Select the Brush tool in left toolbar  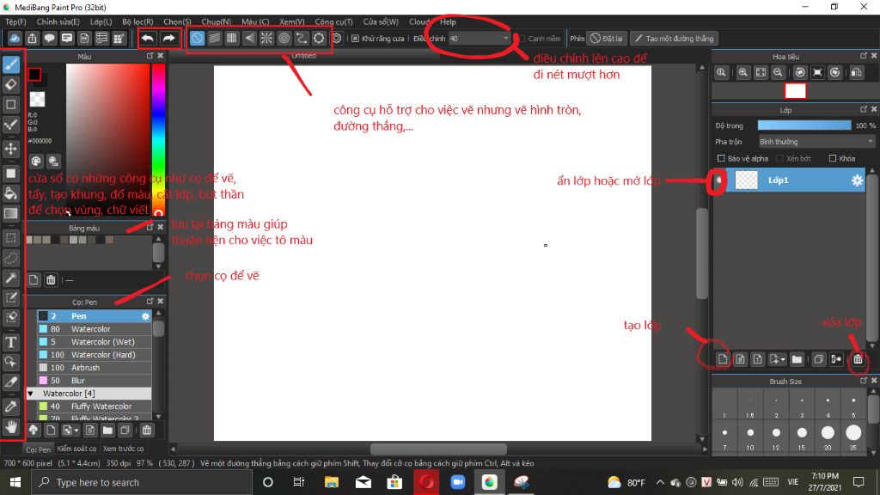tap(11, 64)
